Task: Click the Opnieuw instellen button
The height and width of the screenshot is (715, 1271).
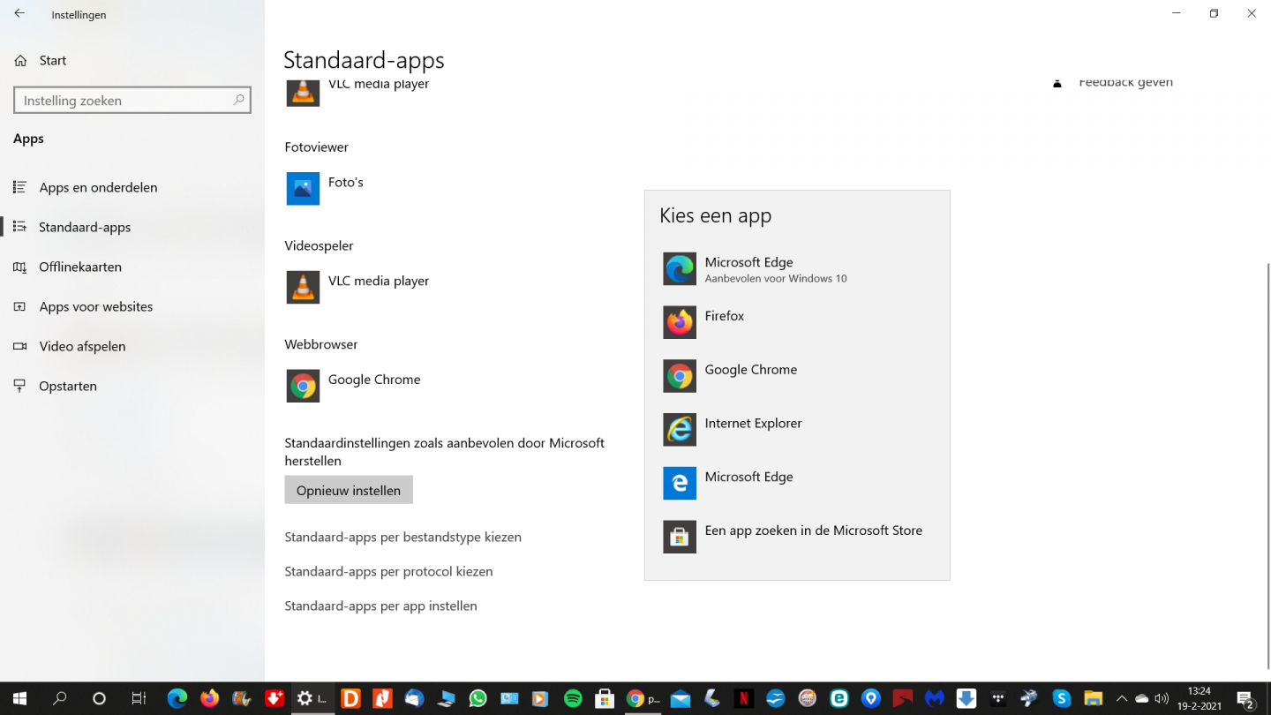Action: click(x=349, y=490)
